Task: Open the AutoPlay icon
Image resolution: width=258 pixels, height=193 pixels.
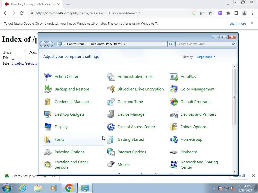Action: pyautogui.click(x=174, y=77)
